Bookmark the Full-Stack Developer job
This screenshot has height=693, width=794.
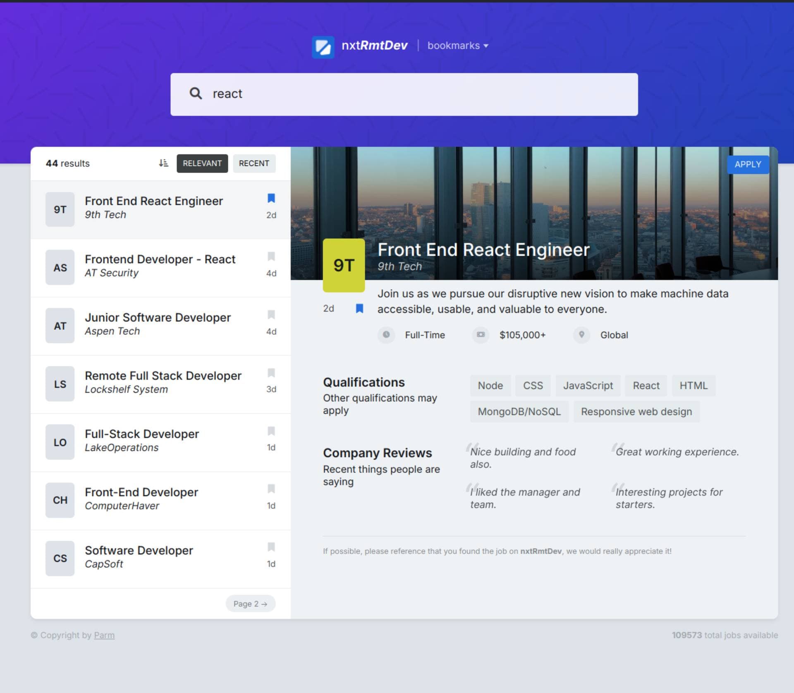[x=271, y=431]
